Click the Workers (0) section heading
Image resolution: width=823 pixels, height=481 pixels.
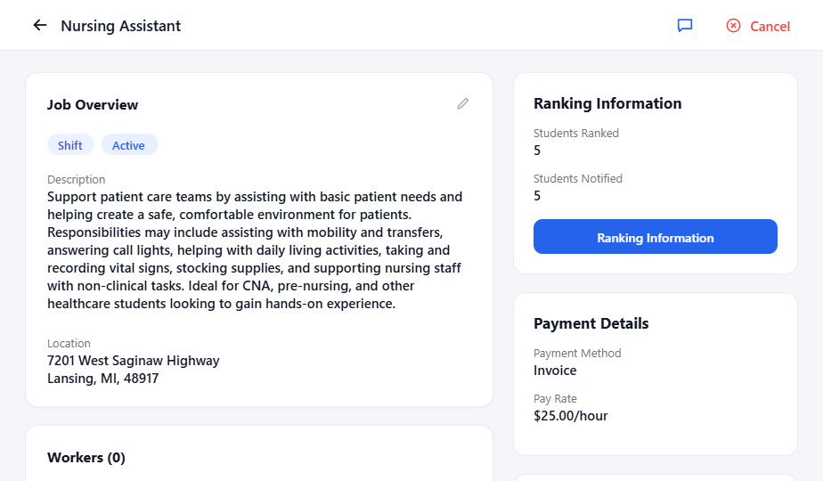pos(86,457)
